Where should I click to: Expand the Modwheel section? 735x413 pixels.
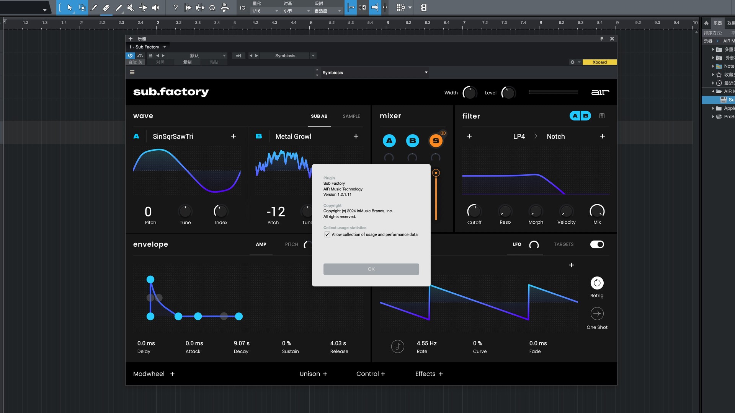(x=172, y=374)
